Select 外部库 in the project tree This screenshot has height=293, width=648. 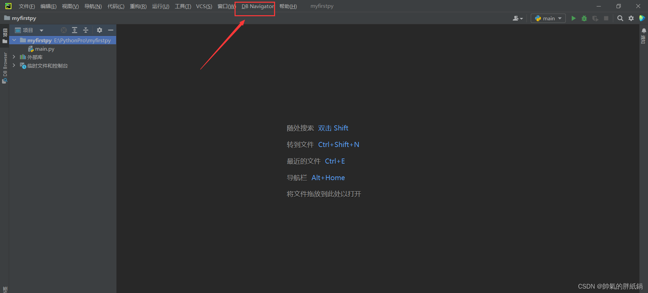(x=35, y=57)
